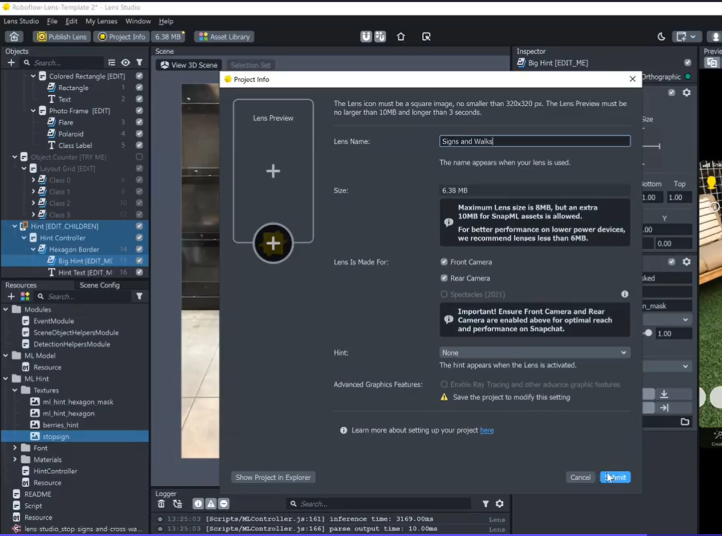Open the Hint dropdown set to None
This screenshot has width=722, height=536.
click(x=535, y=353)
